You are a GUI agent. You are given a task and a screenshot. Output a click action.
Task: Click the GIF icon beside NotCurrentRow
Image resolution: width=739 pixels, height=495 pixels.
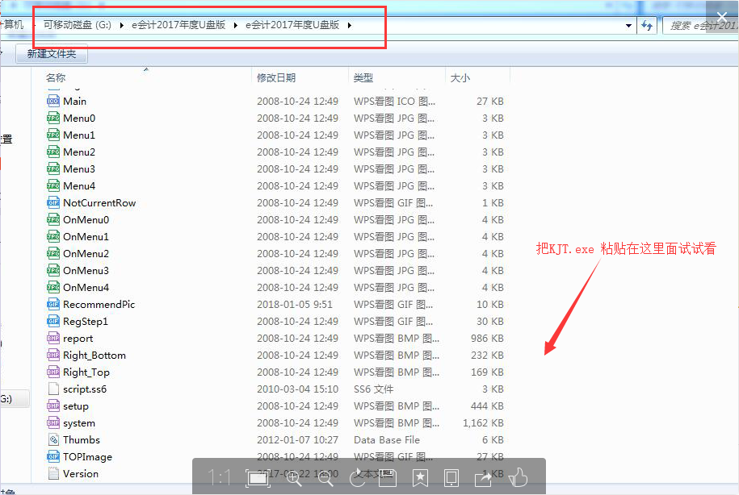click(x=52, y=203)
